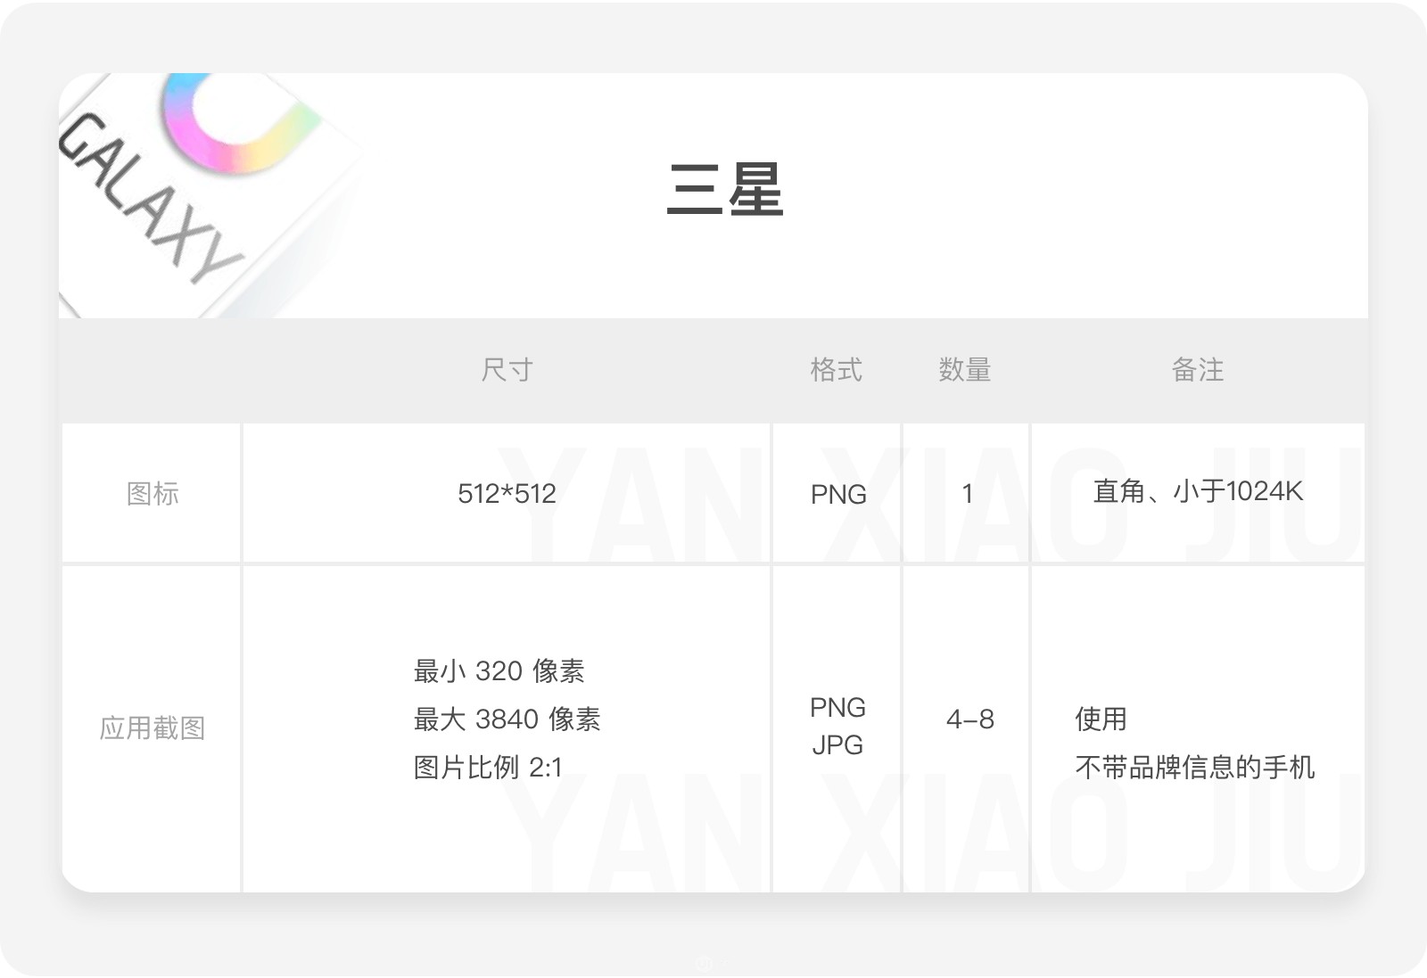Select the 三星 title heading

[724, 190]
